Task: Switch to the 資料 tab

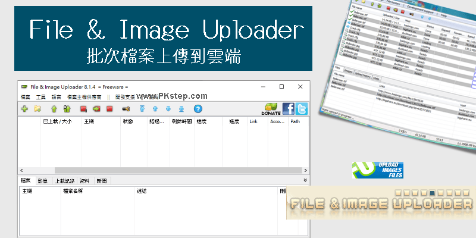Action: point(84,181)
